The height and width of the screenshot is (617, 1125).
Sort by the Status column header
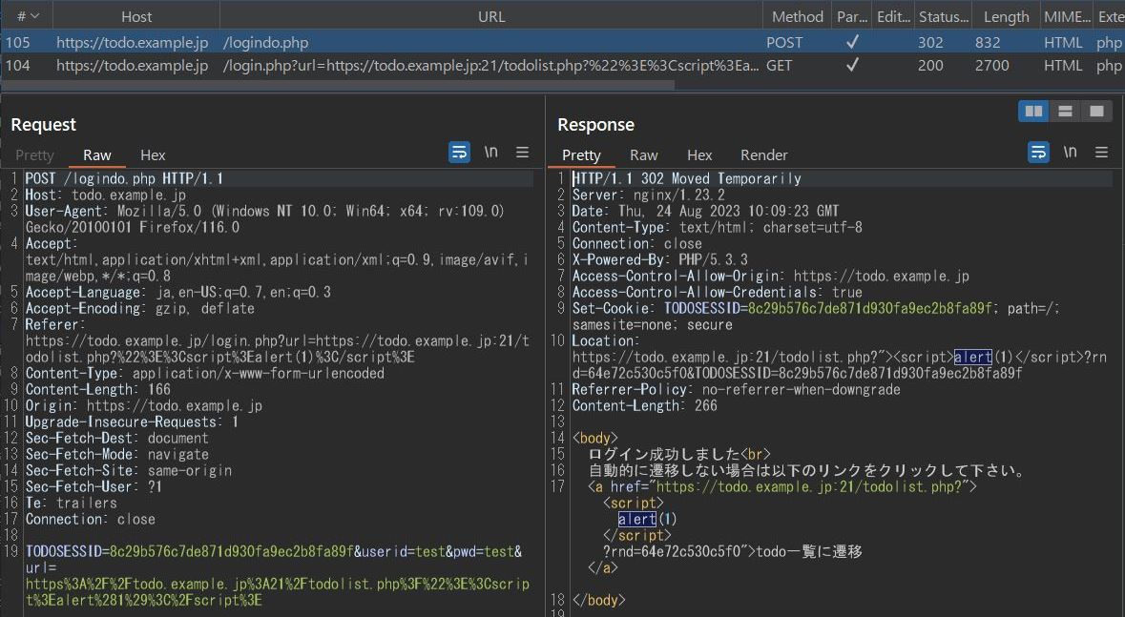tap(944, 16)
